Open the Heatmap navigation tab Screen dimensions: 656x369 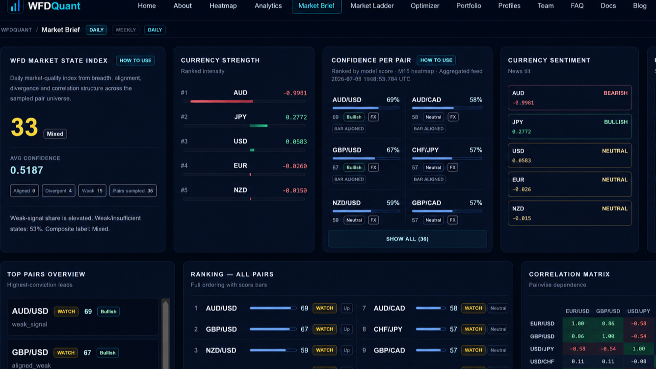coord(223,6)
